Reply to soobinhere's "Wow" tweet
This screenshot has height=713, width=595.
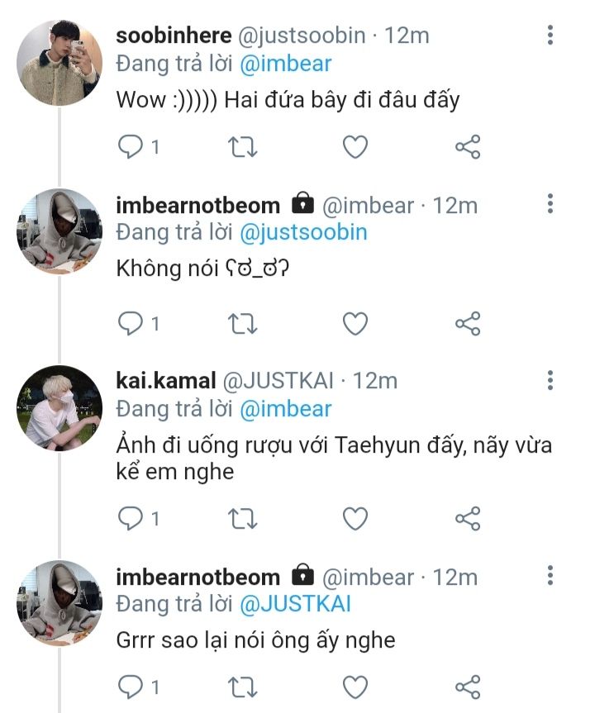point(131,147)
